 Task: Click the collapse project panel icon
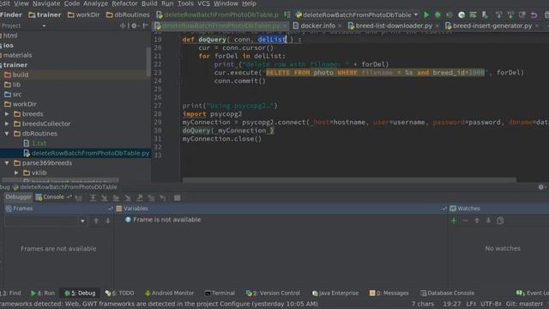pyautogui.click(x=145, y=26)
